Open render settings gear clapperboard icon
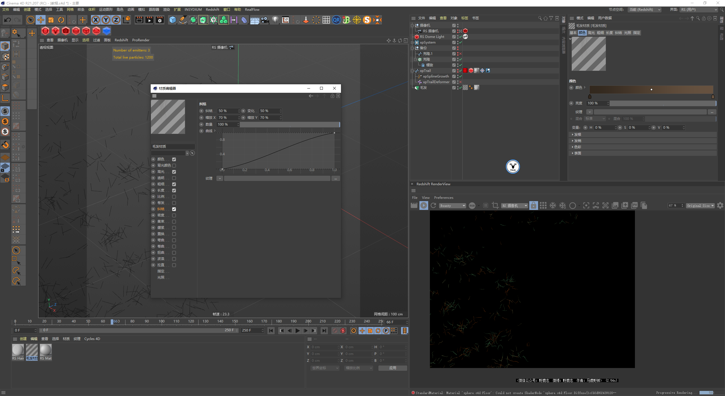 click(160, 20)
